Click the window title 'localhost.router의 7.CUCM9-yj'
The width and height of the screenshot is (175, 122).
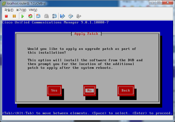(26, 3)
